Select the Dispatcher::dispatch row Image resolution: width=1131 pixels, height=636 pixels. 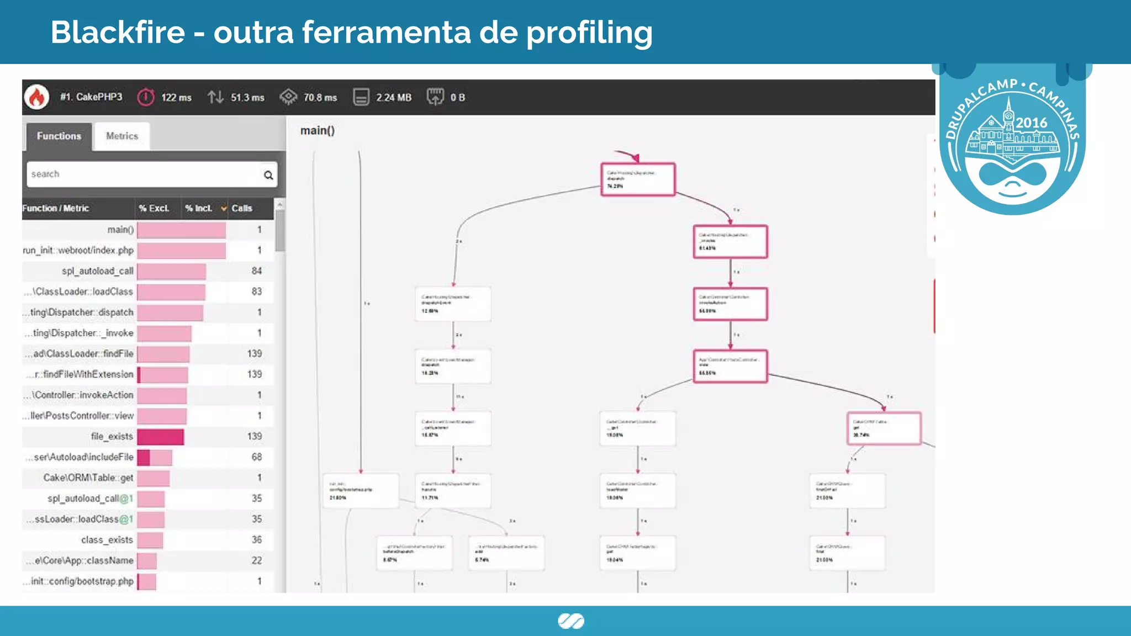coord(148,312)
